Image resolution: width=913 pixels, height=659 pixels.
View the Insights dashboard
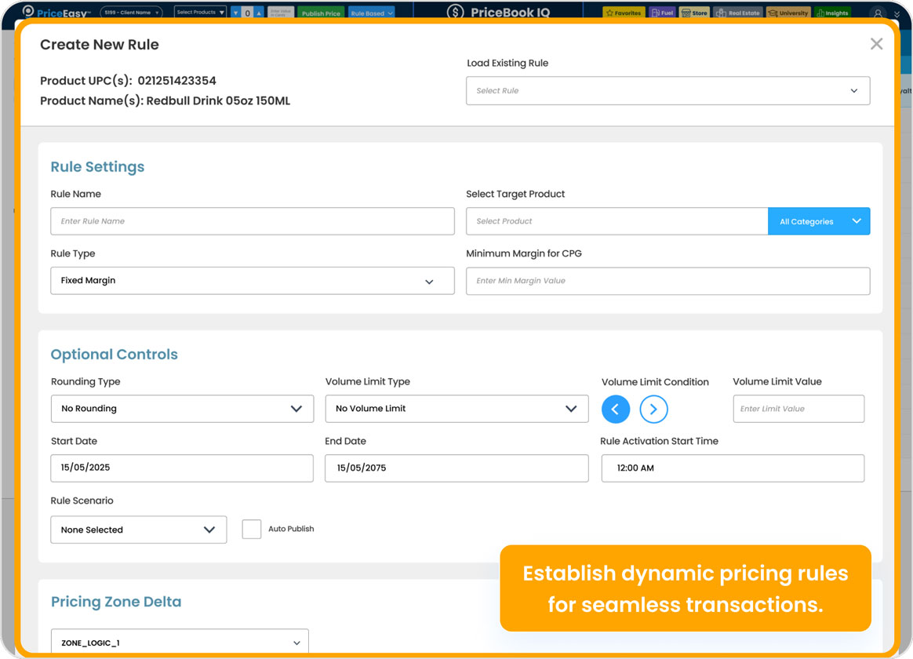pos(831,12)
